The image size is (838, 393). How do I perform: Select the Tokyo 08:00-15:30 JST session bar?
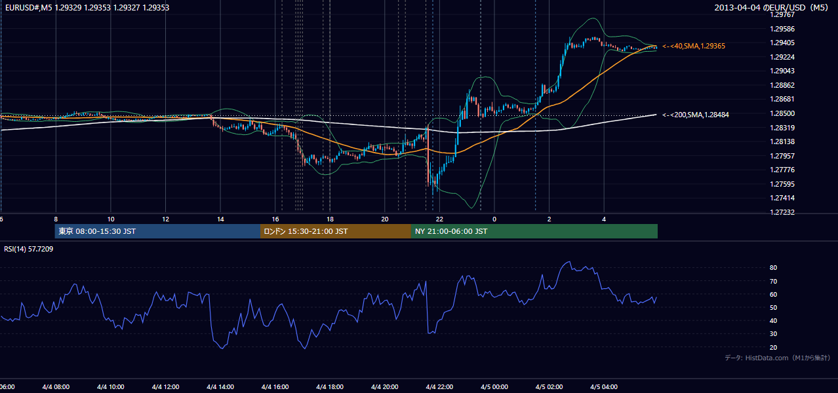pos(158,231)
